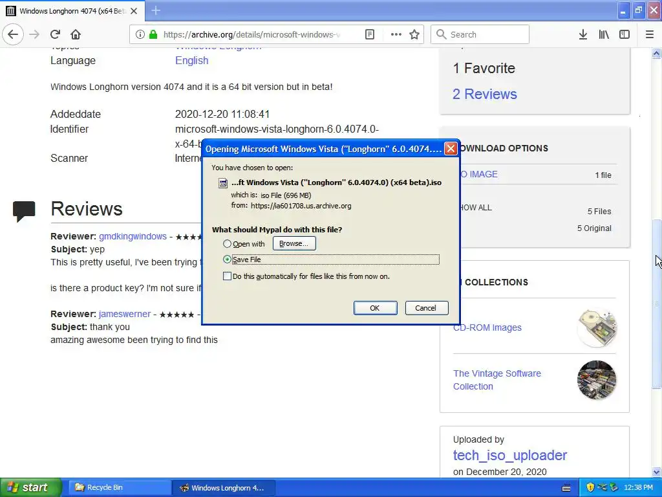Screen dimensions: 662x497
Task: Click Vintage Software Collection thumbnail
Action: coord(597,380)
